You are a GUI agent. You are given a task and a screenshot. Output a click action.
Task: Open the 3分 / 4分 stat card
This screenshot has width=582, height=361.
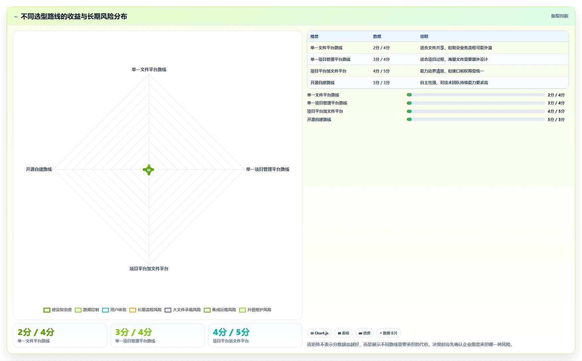click(158, 335)
